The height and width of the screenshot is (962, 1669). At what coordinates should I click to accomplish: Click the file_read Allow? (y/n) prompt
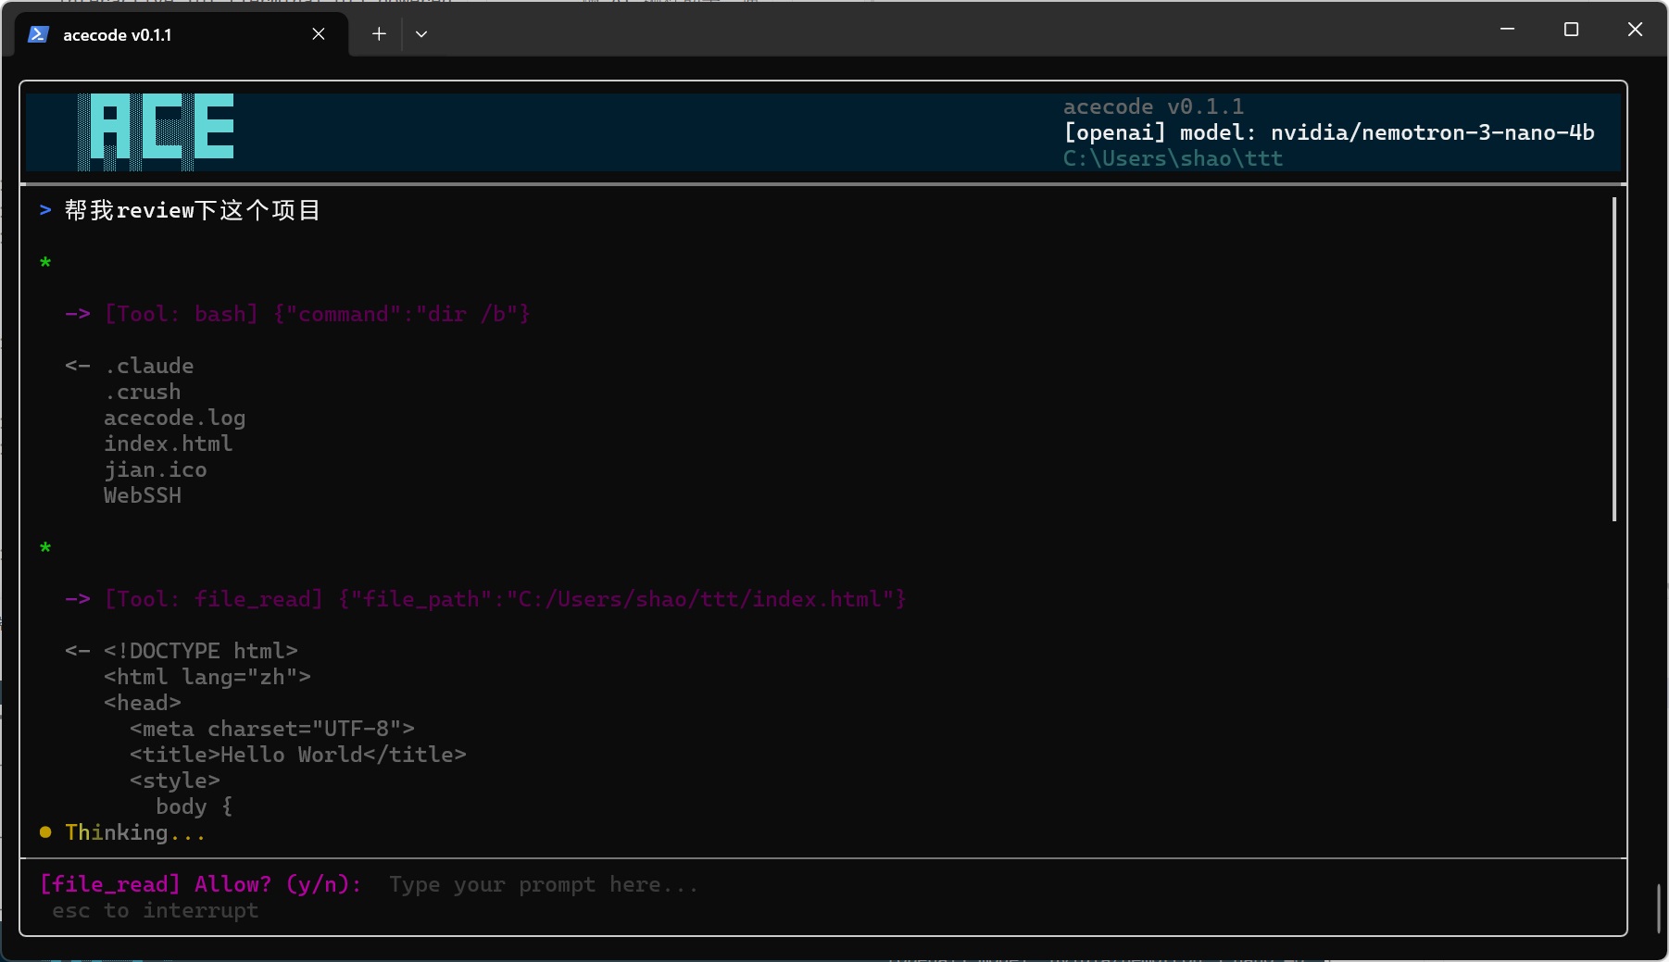pos(200,884)
